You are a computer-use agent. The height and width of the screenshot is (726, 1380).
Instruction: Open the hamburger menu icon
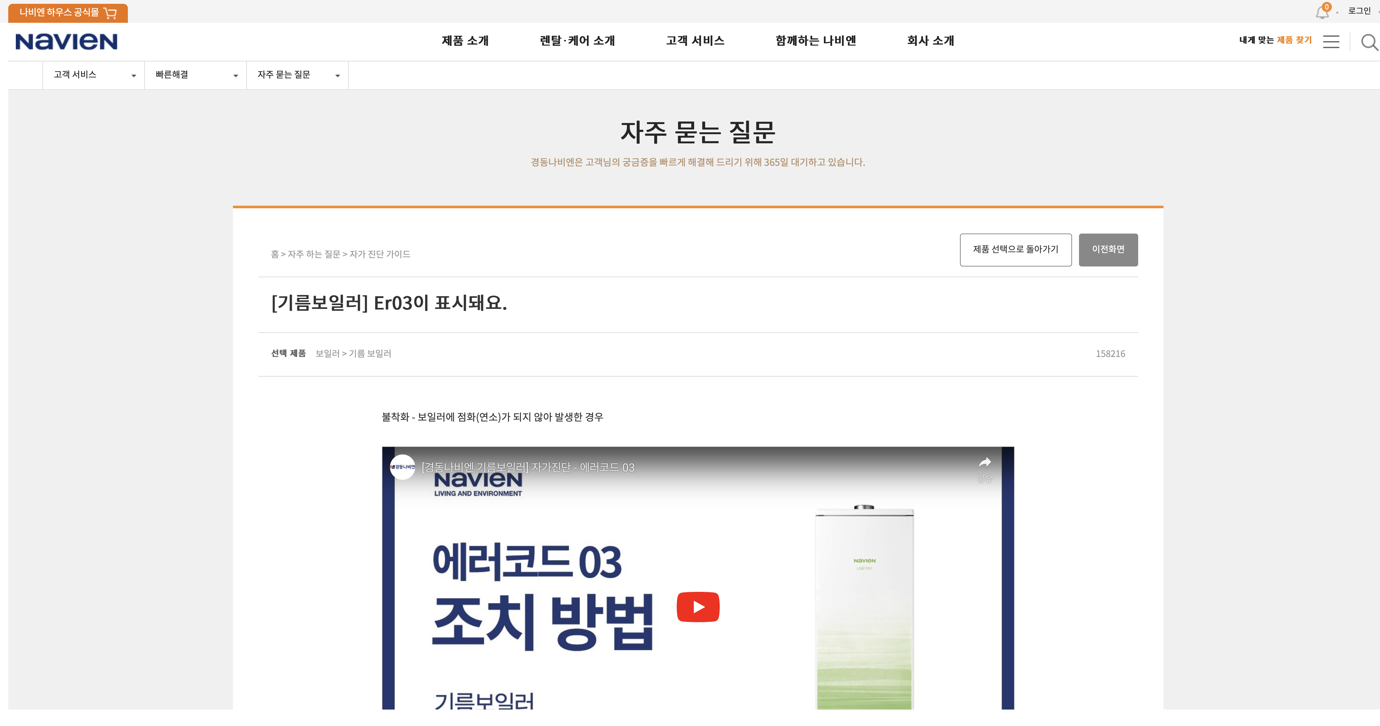coord(1331,42)
